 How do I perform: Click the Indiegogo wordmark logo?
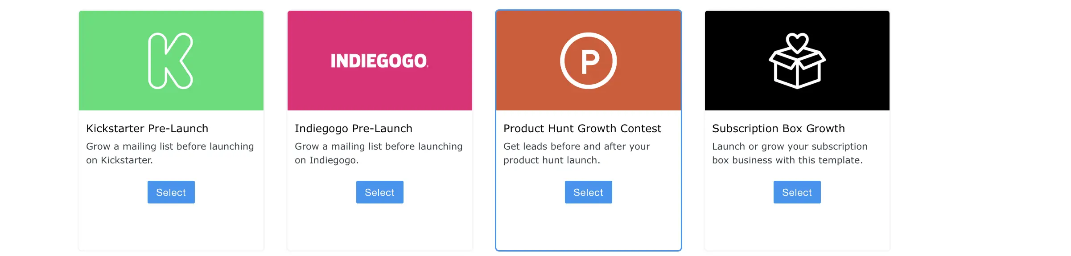[379, 61]
